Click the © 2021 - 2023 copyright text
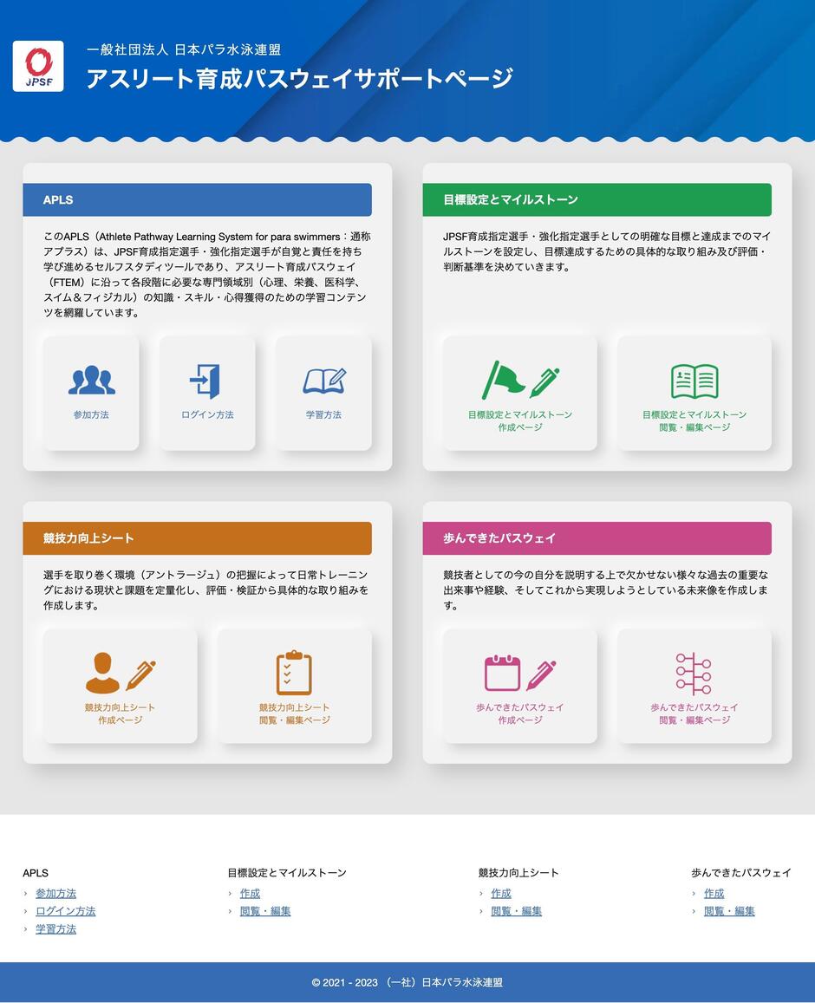Screen dimensions: 815x1003 (x=407, y=982)
